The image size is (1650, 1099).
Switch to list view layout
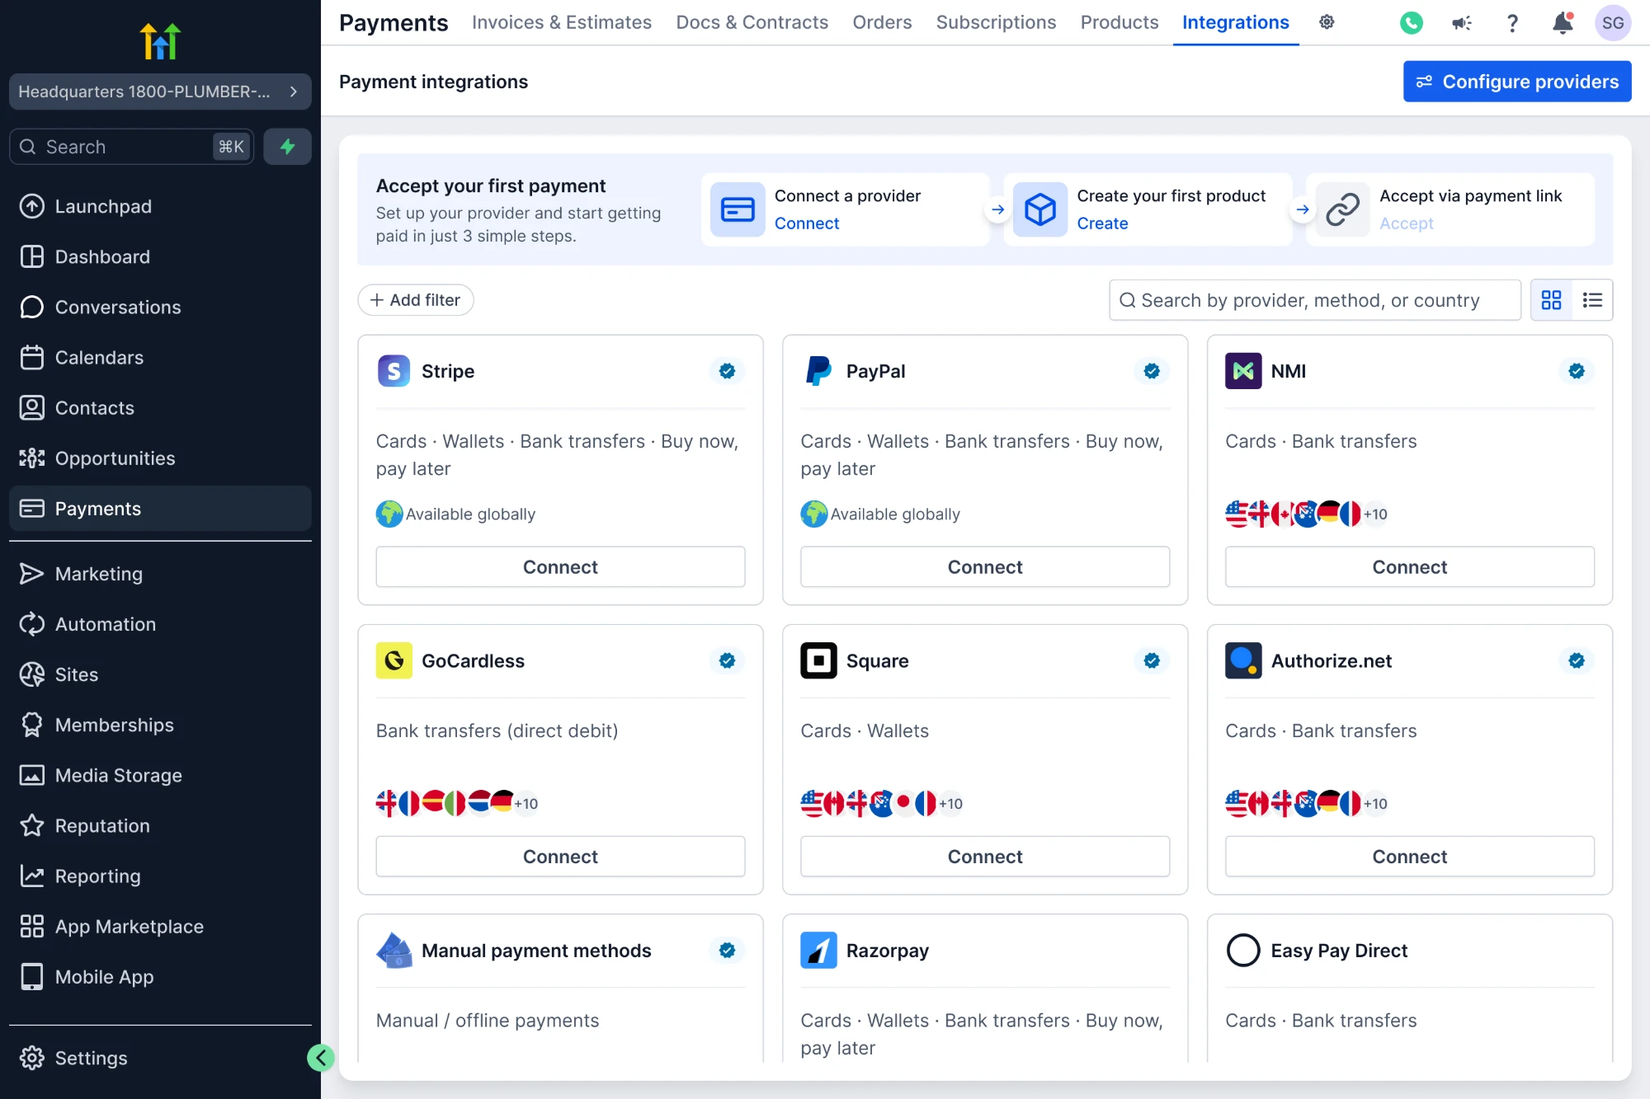point(1592,300)
